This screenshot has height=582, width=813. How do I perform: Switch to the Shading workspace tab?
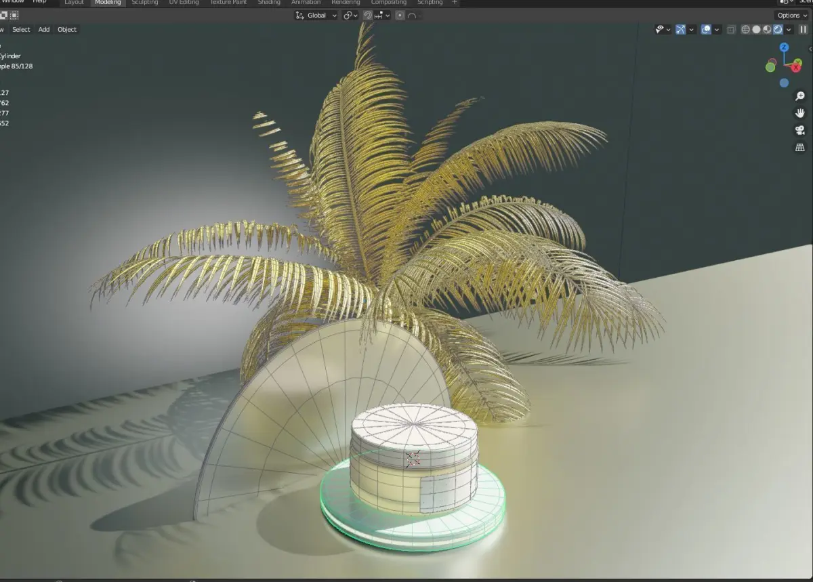click(x=269, y=3)
